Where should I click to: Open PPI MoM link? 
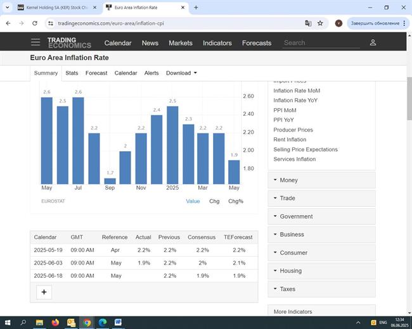point(285,110)
